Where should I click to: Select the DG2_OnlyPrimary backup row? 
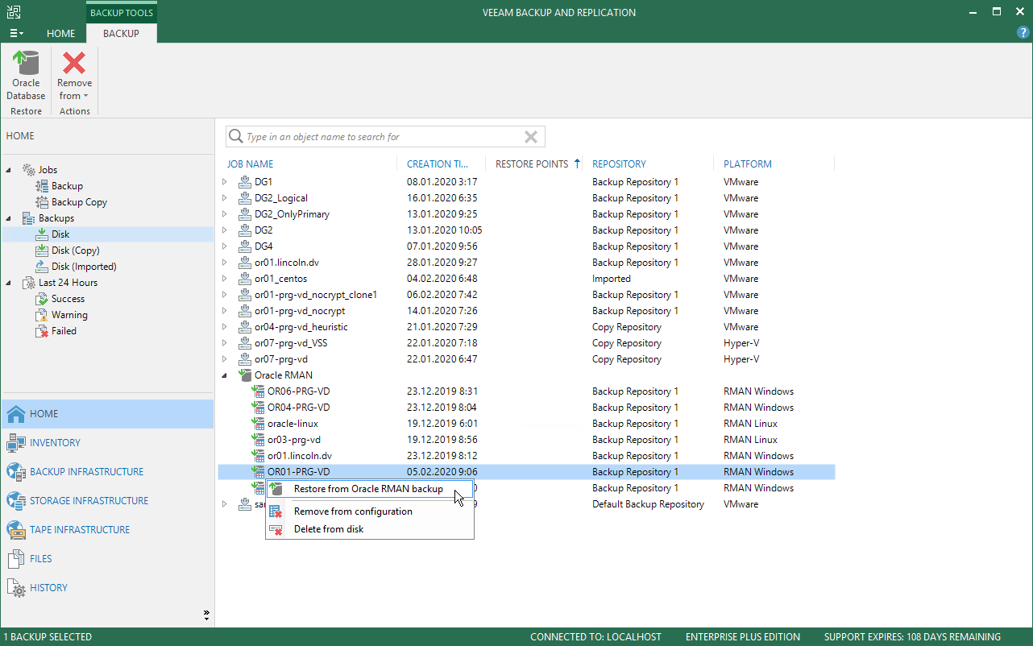click(526, 214)
